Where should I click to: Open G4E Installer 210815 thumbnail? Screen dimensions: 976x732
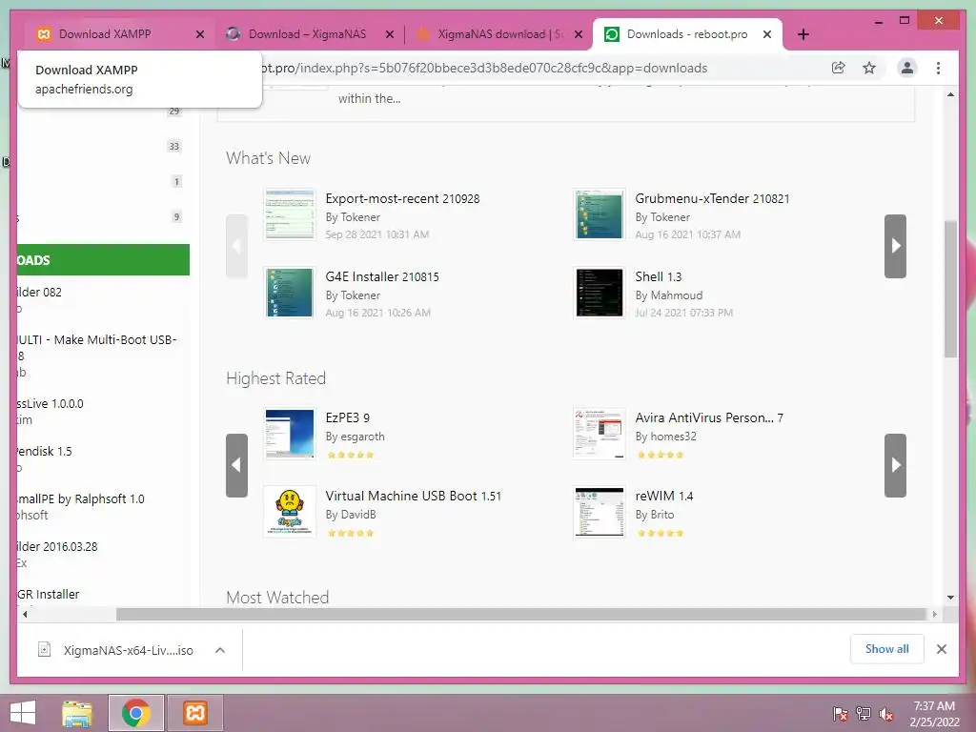pyautogui.click(x=290, y=293)
